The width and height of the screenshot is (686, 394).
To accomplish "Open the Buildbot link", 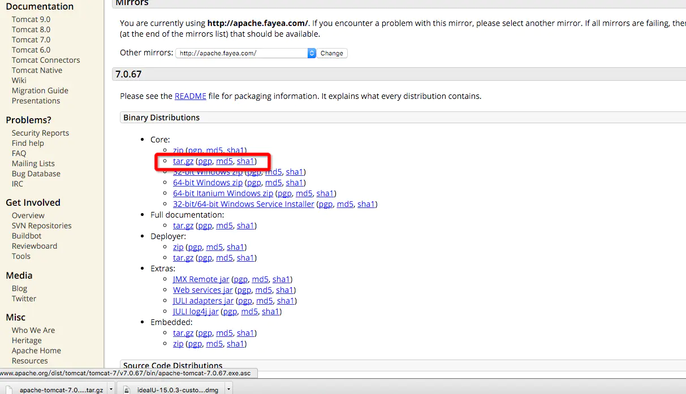I will pyautogui.click(x=27, y=236).
